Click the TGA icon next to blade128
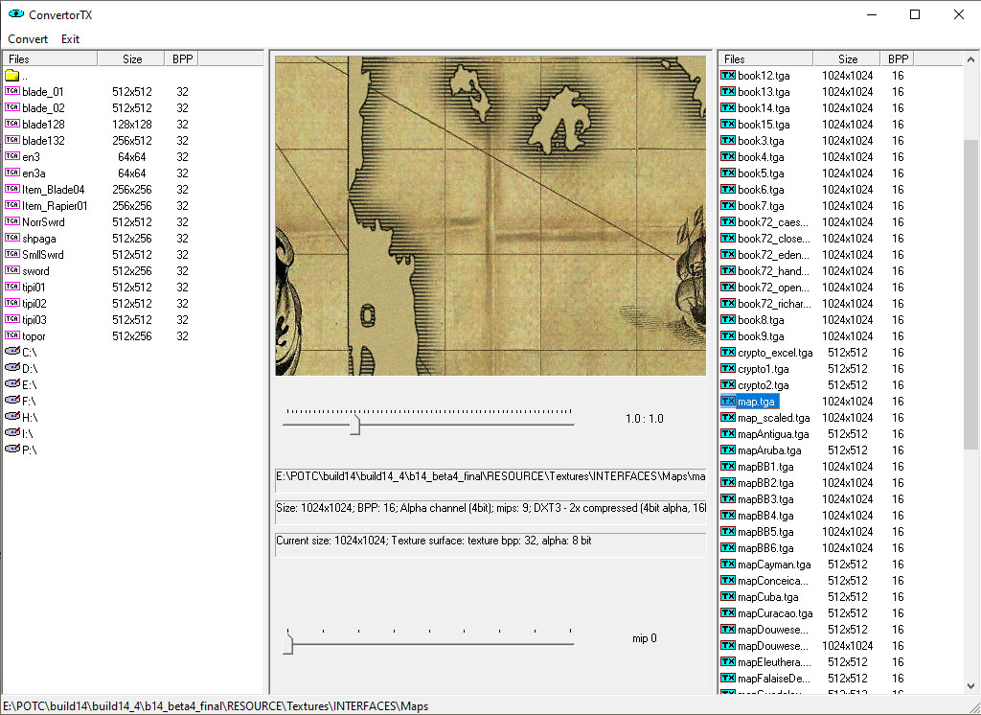The width and height of the screenshot is (981, 715). (11, 124)
